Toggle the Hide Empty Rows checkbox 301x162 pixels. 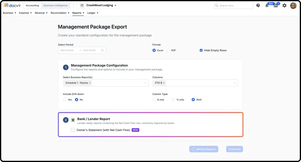pos(201,50)
